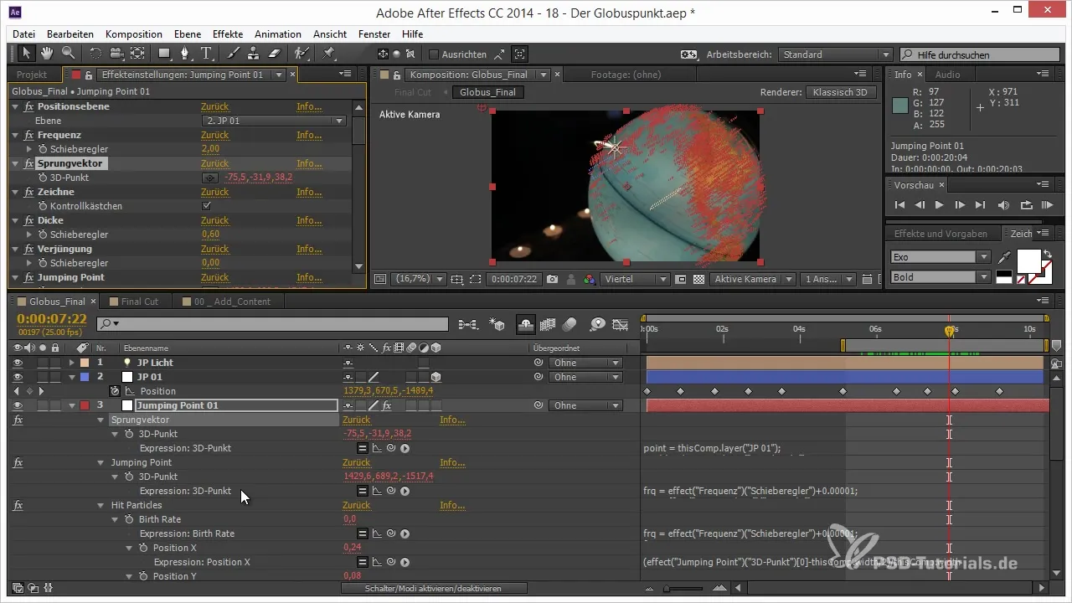Viewport: 1072px width, 603px height.
Task: Click Zurück for the Sprungvektor effect
Action: tap(214, 163)
